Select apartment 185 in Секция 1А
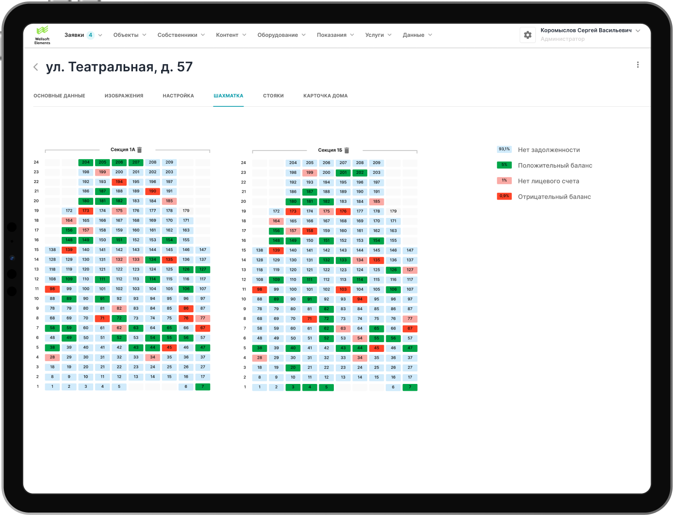Viewport: 673px width, 515px height. click(169, 201)
